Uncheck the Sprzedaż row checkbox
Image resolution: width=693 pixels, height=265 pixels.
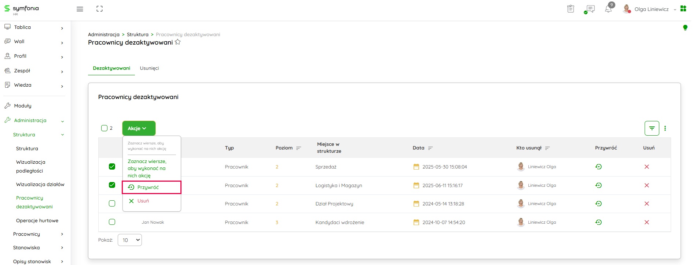(x=112, y=167)
